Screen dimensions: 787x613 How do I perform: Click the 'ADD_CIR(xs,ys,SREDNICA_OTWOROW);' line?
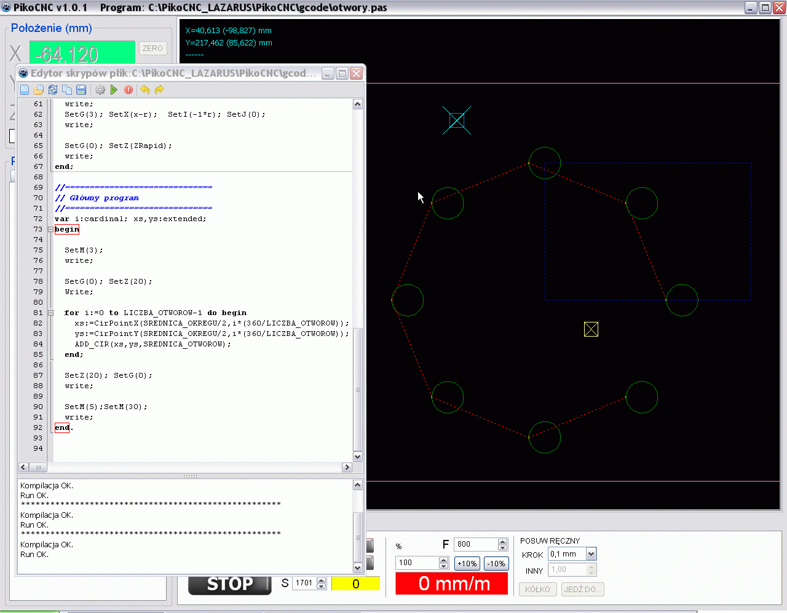tap(153, 345)
